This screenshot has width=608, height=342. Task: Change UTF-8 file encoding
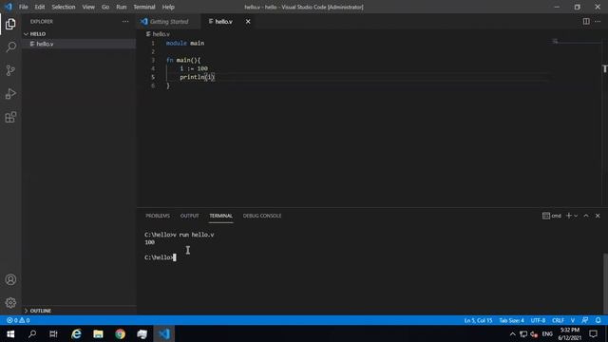538,320
